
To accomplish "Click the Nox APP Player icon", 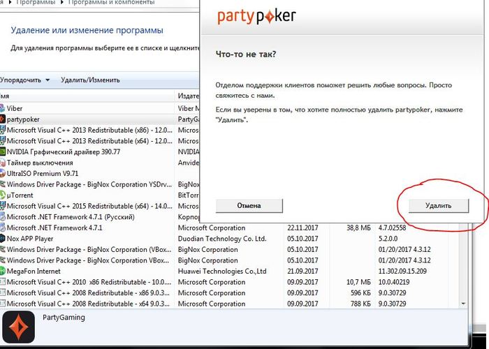I will point(3,239).
